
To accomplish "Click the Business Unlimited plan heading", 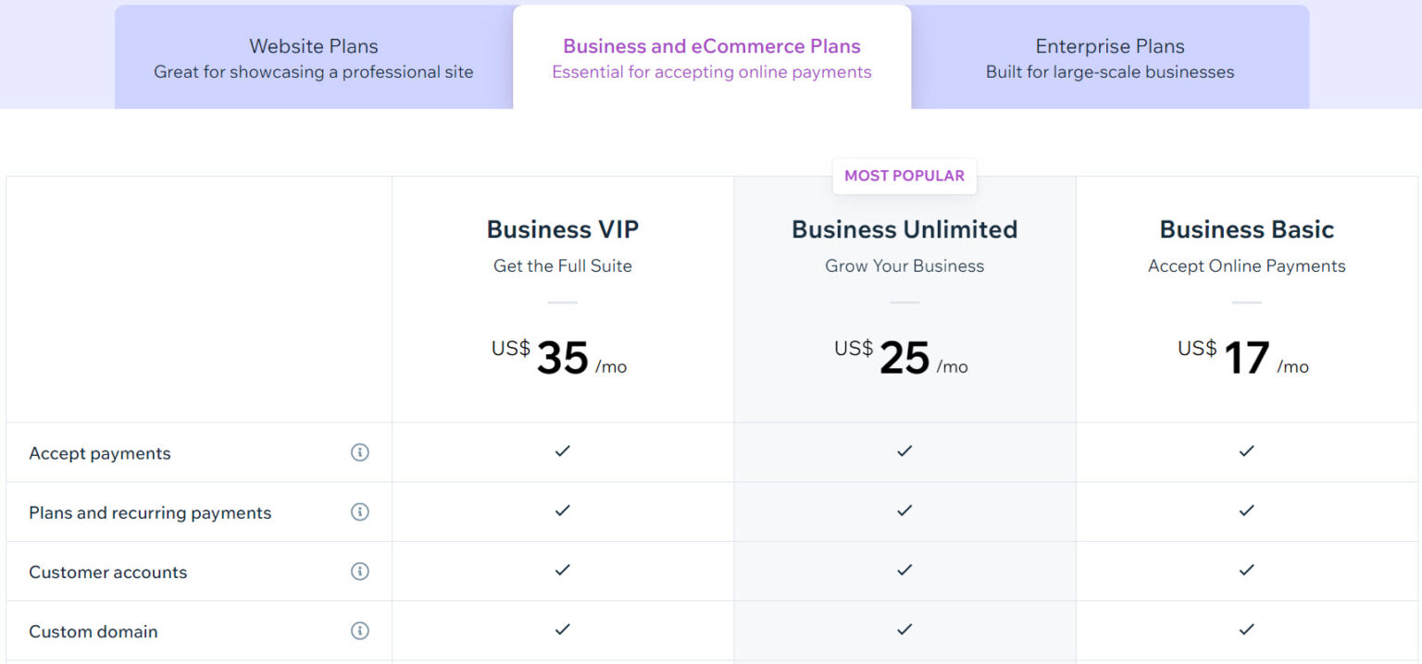I will pyautogui.click(x=904, y=229).
